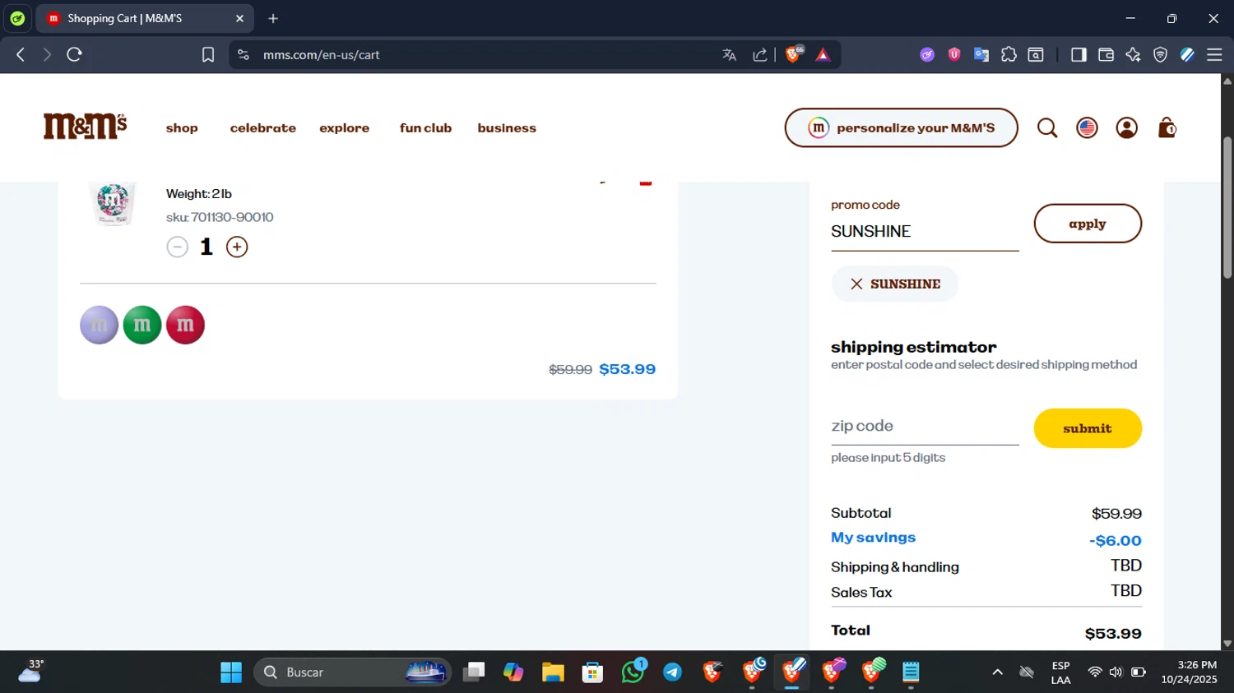Screen dimensions: 1234x693
Task: Click the M&M'S logo
Action: click(85, 127)
